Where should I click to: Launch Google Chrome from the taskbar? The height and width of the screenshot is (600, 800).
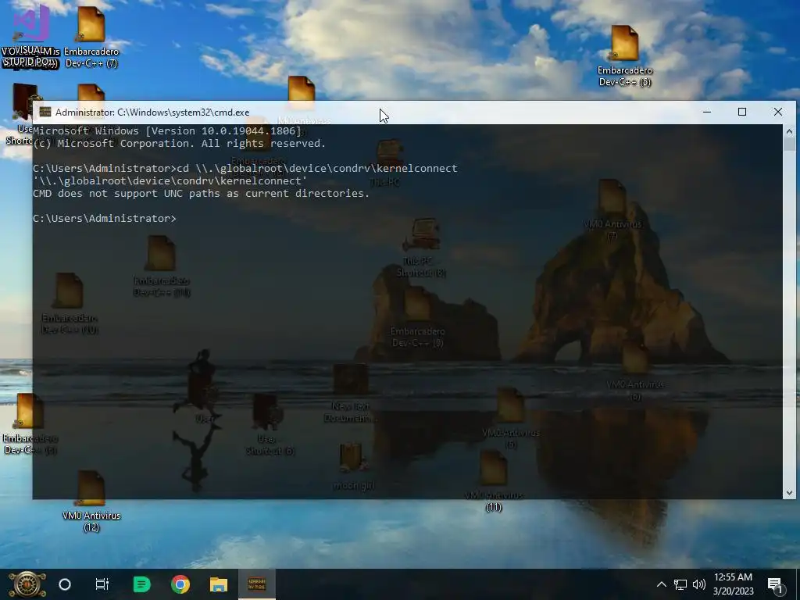pyautogui.click(x=180, y=584)
